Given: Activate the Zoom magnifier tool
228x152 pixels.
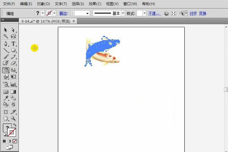Looking at the screenshot, I should pos(13,118).
